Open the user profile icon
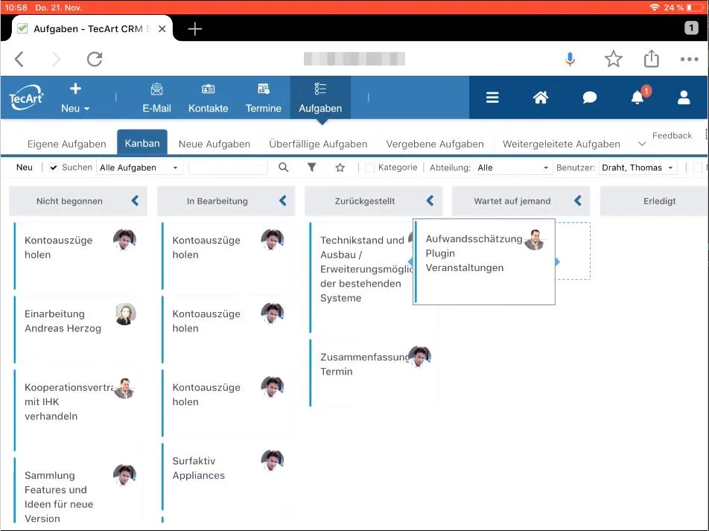The height and width of the screenshot is (531, 709). [x=684, y=98]
